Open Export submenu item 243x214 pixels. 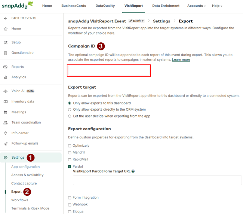tap(16, 192)
